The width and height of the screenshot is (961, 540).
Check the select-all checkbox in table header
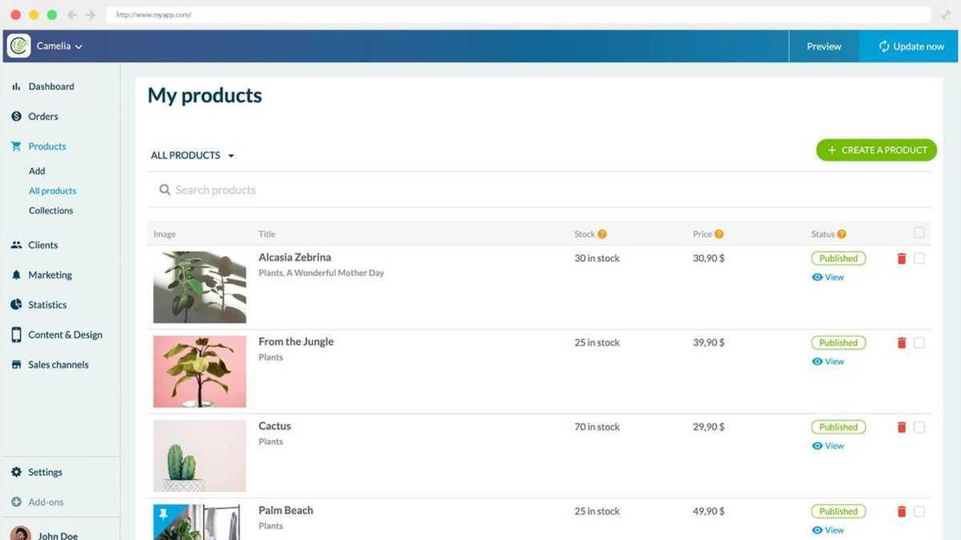pos(919,233)
